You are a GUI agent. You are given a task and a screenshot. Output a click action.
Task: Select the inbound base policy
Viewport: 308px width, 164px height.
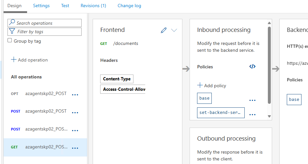(x=204, y=98)
